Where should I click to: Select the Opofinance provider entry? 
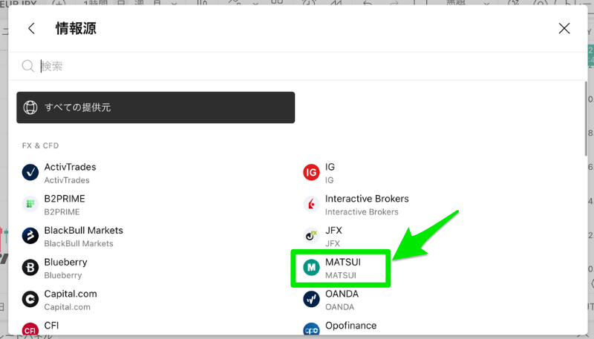pyautogui.click(x=350, y=326)
